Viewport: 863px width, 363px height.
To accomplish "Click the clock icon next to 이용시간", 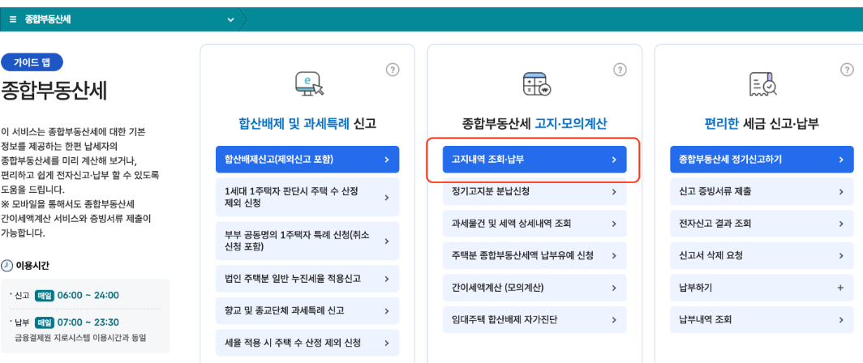I will [6, 266].
